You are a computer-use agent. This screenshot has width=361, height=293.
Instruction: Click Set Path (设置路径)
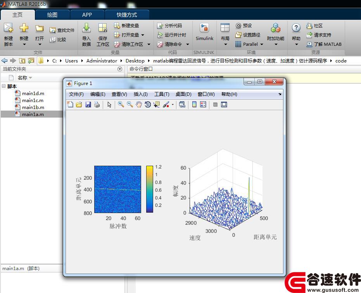coord(248,35)
